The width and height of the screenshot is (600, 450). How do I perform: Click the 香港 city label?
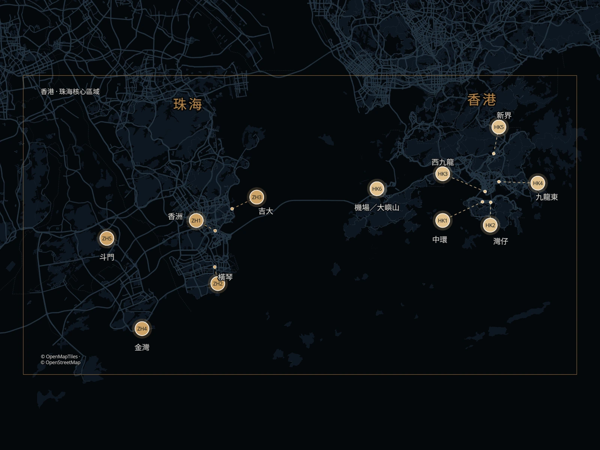click(x=482, y=100)
